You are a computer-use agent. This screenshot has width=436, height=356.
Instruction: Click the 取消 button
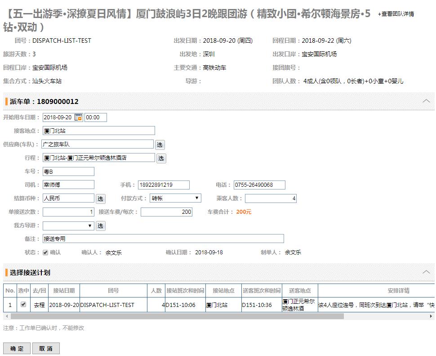[x=46, y=348]
